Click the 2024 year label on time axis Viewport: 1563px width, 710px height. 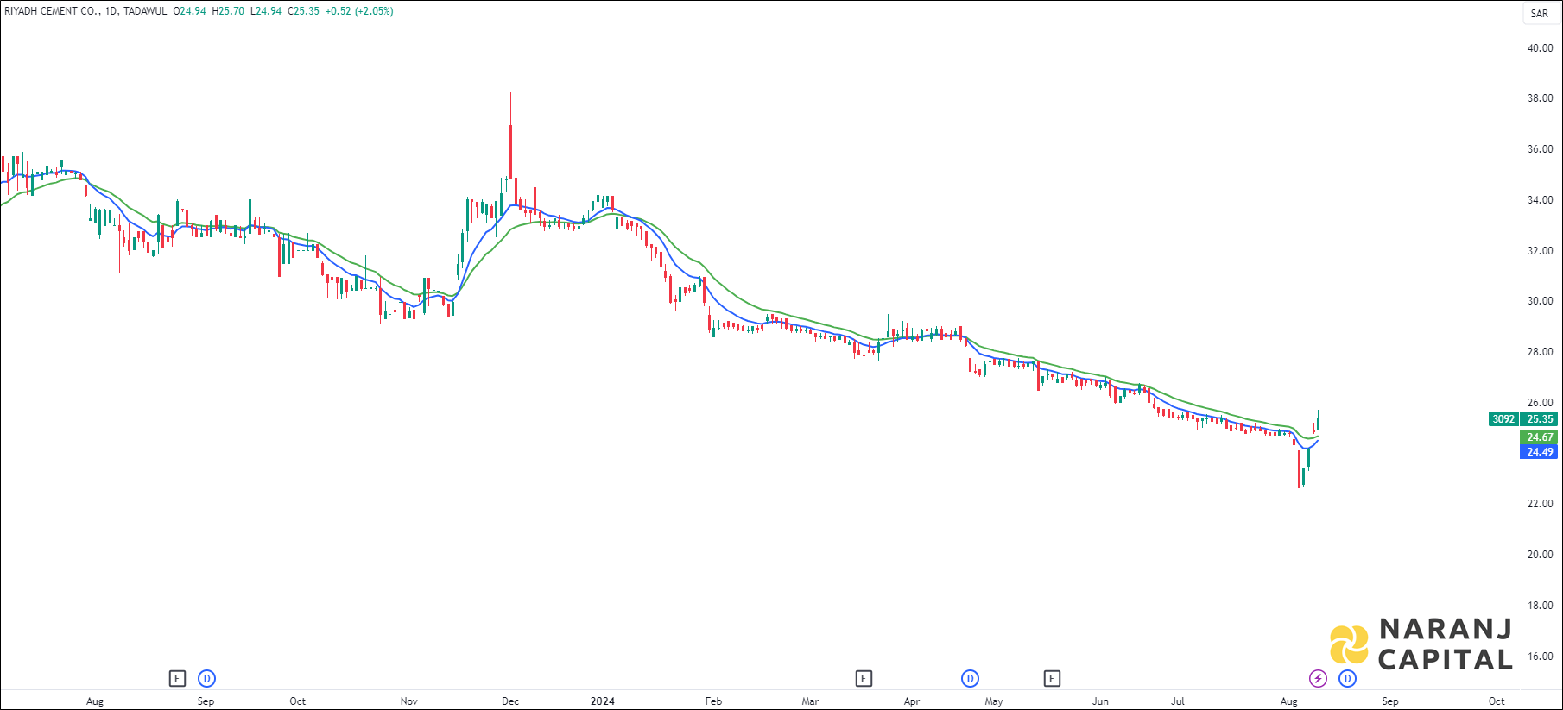[603, 701]
